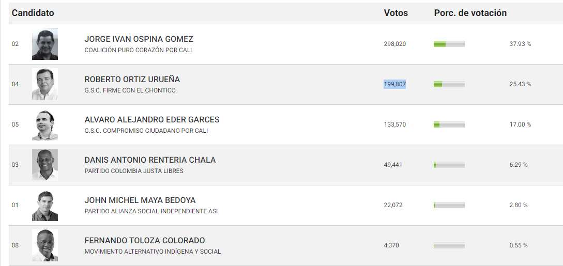Click Jorge Ivan Ospina Gomez's photo
The width and height of the screenshot is (563, 266).
pyautogui.click(x=45, y=44)
